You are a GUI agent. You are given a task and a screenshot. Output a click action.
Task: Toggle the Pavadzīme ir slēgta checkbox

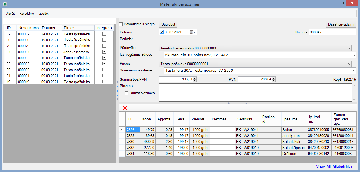click(121, 24)
